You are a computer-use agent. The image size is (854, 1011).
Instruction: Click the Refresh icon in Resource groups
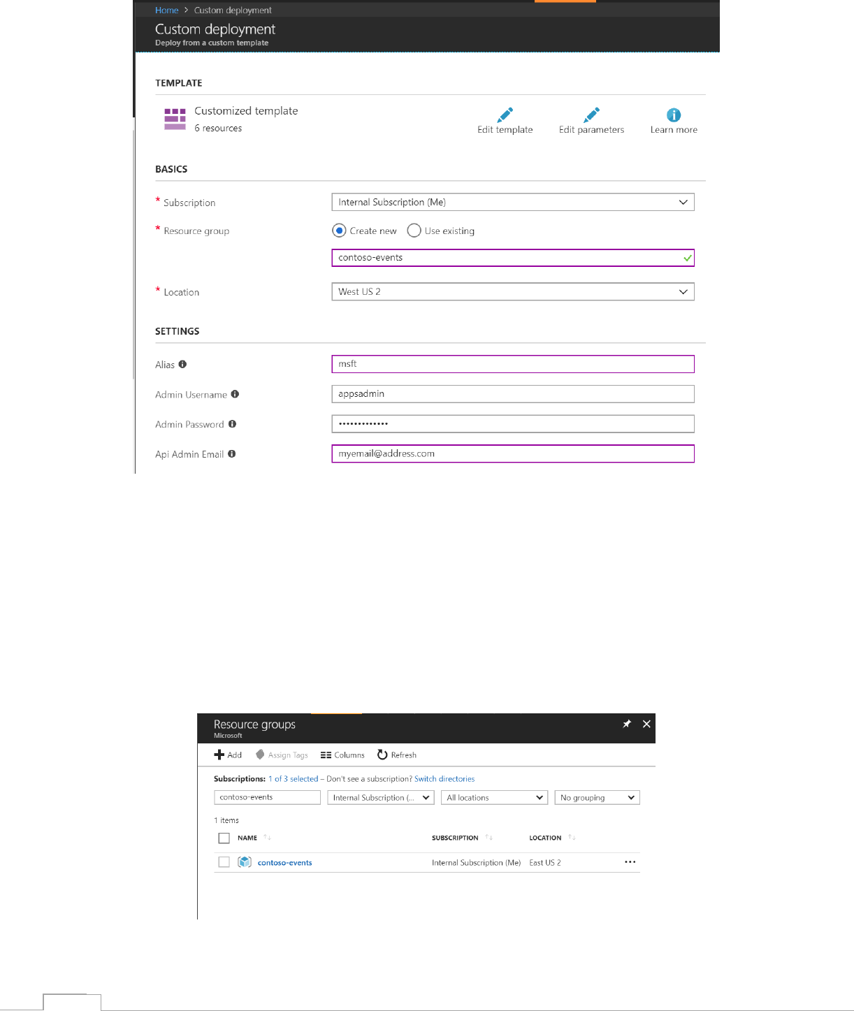[x=382, y=755]
